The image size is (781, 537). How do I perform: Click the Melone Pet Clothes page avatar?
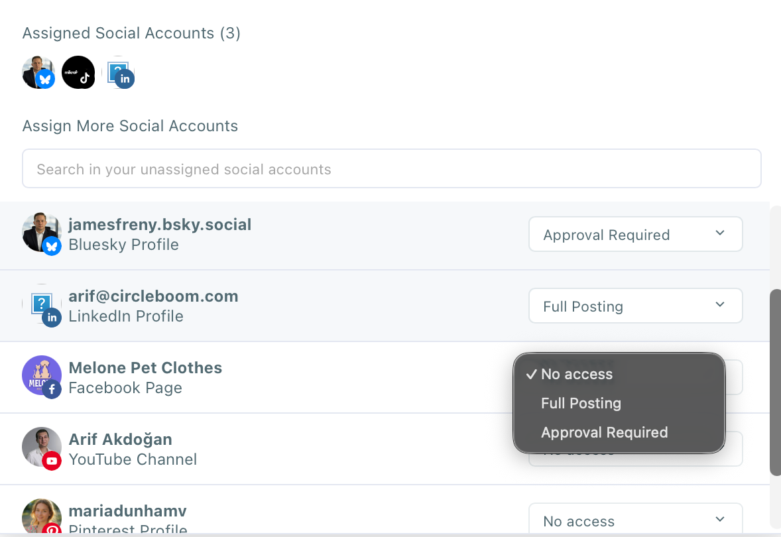click(x=41, y=376)
